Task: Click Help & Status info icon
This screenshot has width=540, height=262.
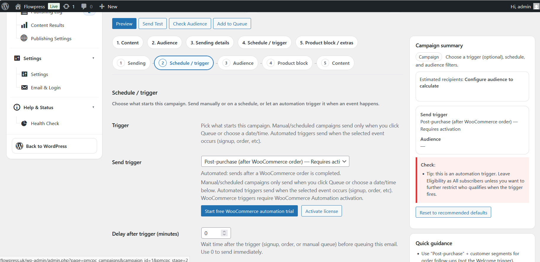Action: (x=17, y=107)
